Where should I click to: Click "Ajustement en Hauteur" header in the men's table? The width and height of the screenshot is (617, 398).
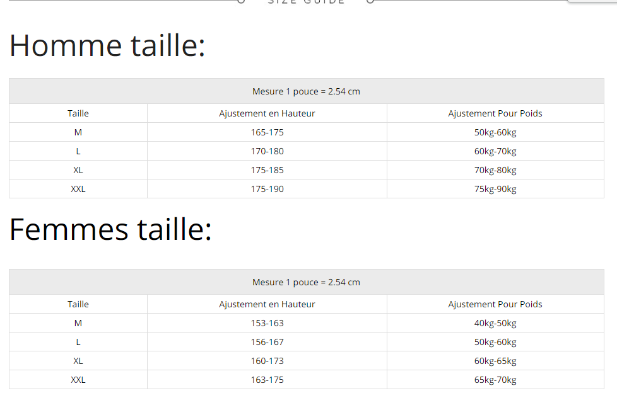(x=267, y=113)
